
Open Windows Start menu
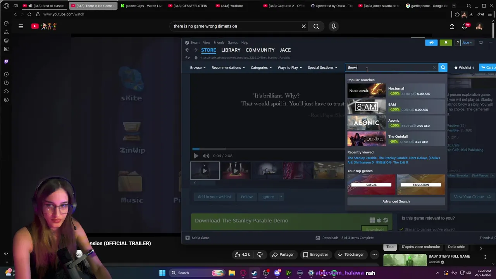click(162, 273)
